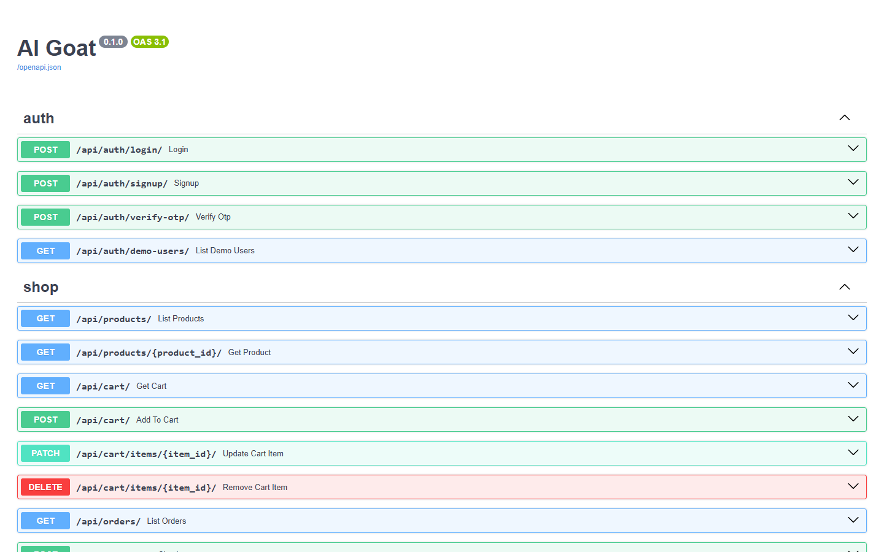Click GET badge for /api/auth/demo-users/
This screenshot has height=552, width=884.
45,251
